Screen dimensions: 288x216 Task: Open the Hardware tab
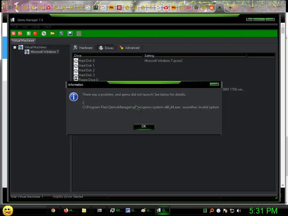[83, 48]
